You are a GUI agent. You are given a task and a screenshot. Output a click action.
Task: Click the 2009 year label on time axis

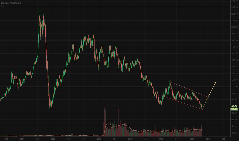(x=53, y=139)
